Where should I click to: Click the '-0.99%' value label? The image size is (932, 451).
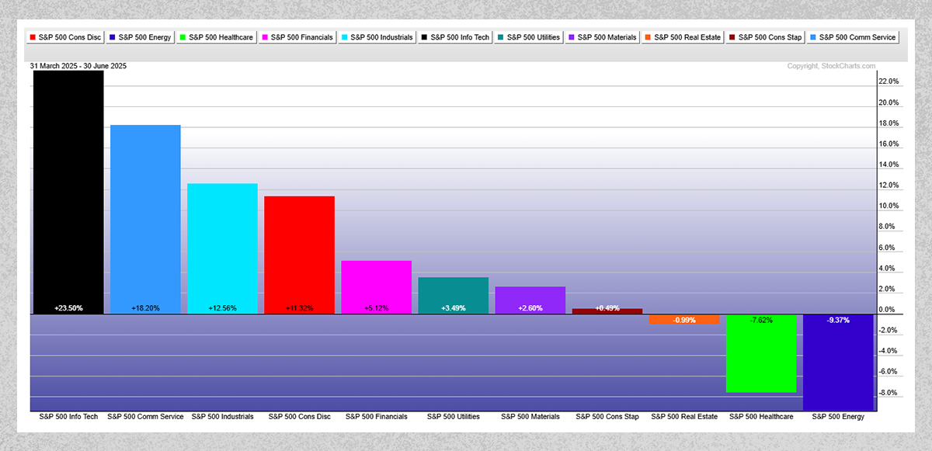click(x=683, y=320)
